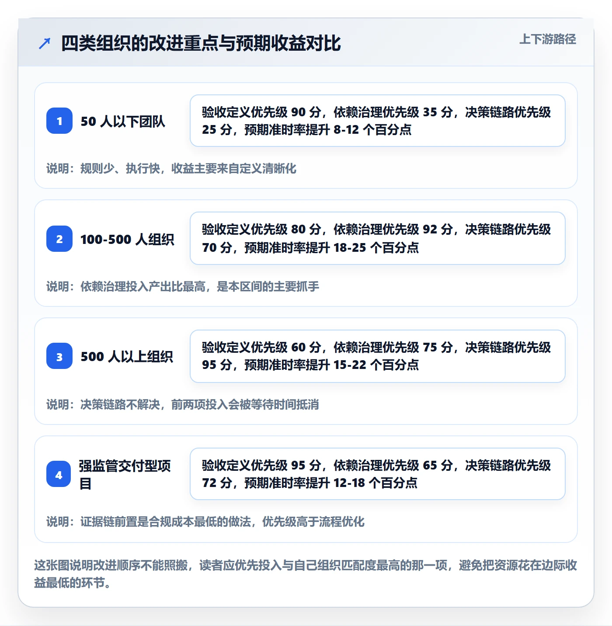Select number badge 3 for 500 人以上组织
Image resolution: width=612 pixels, height=626 pixels.
(x=59, y=356)
